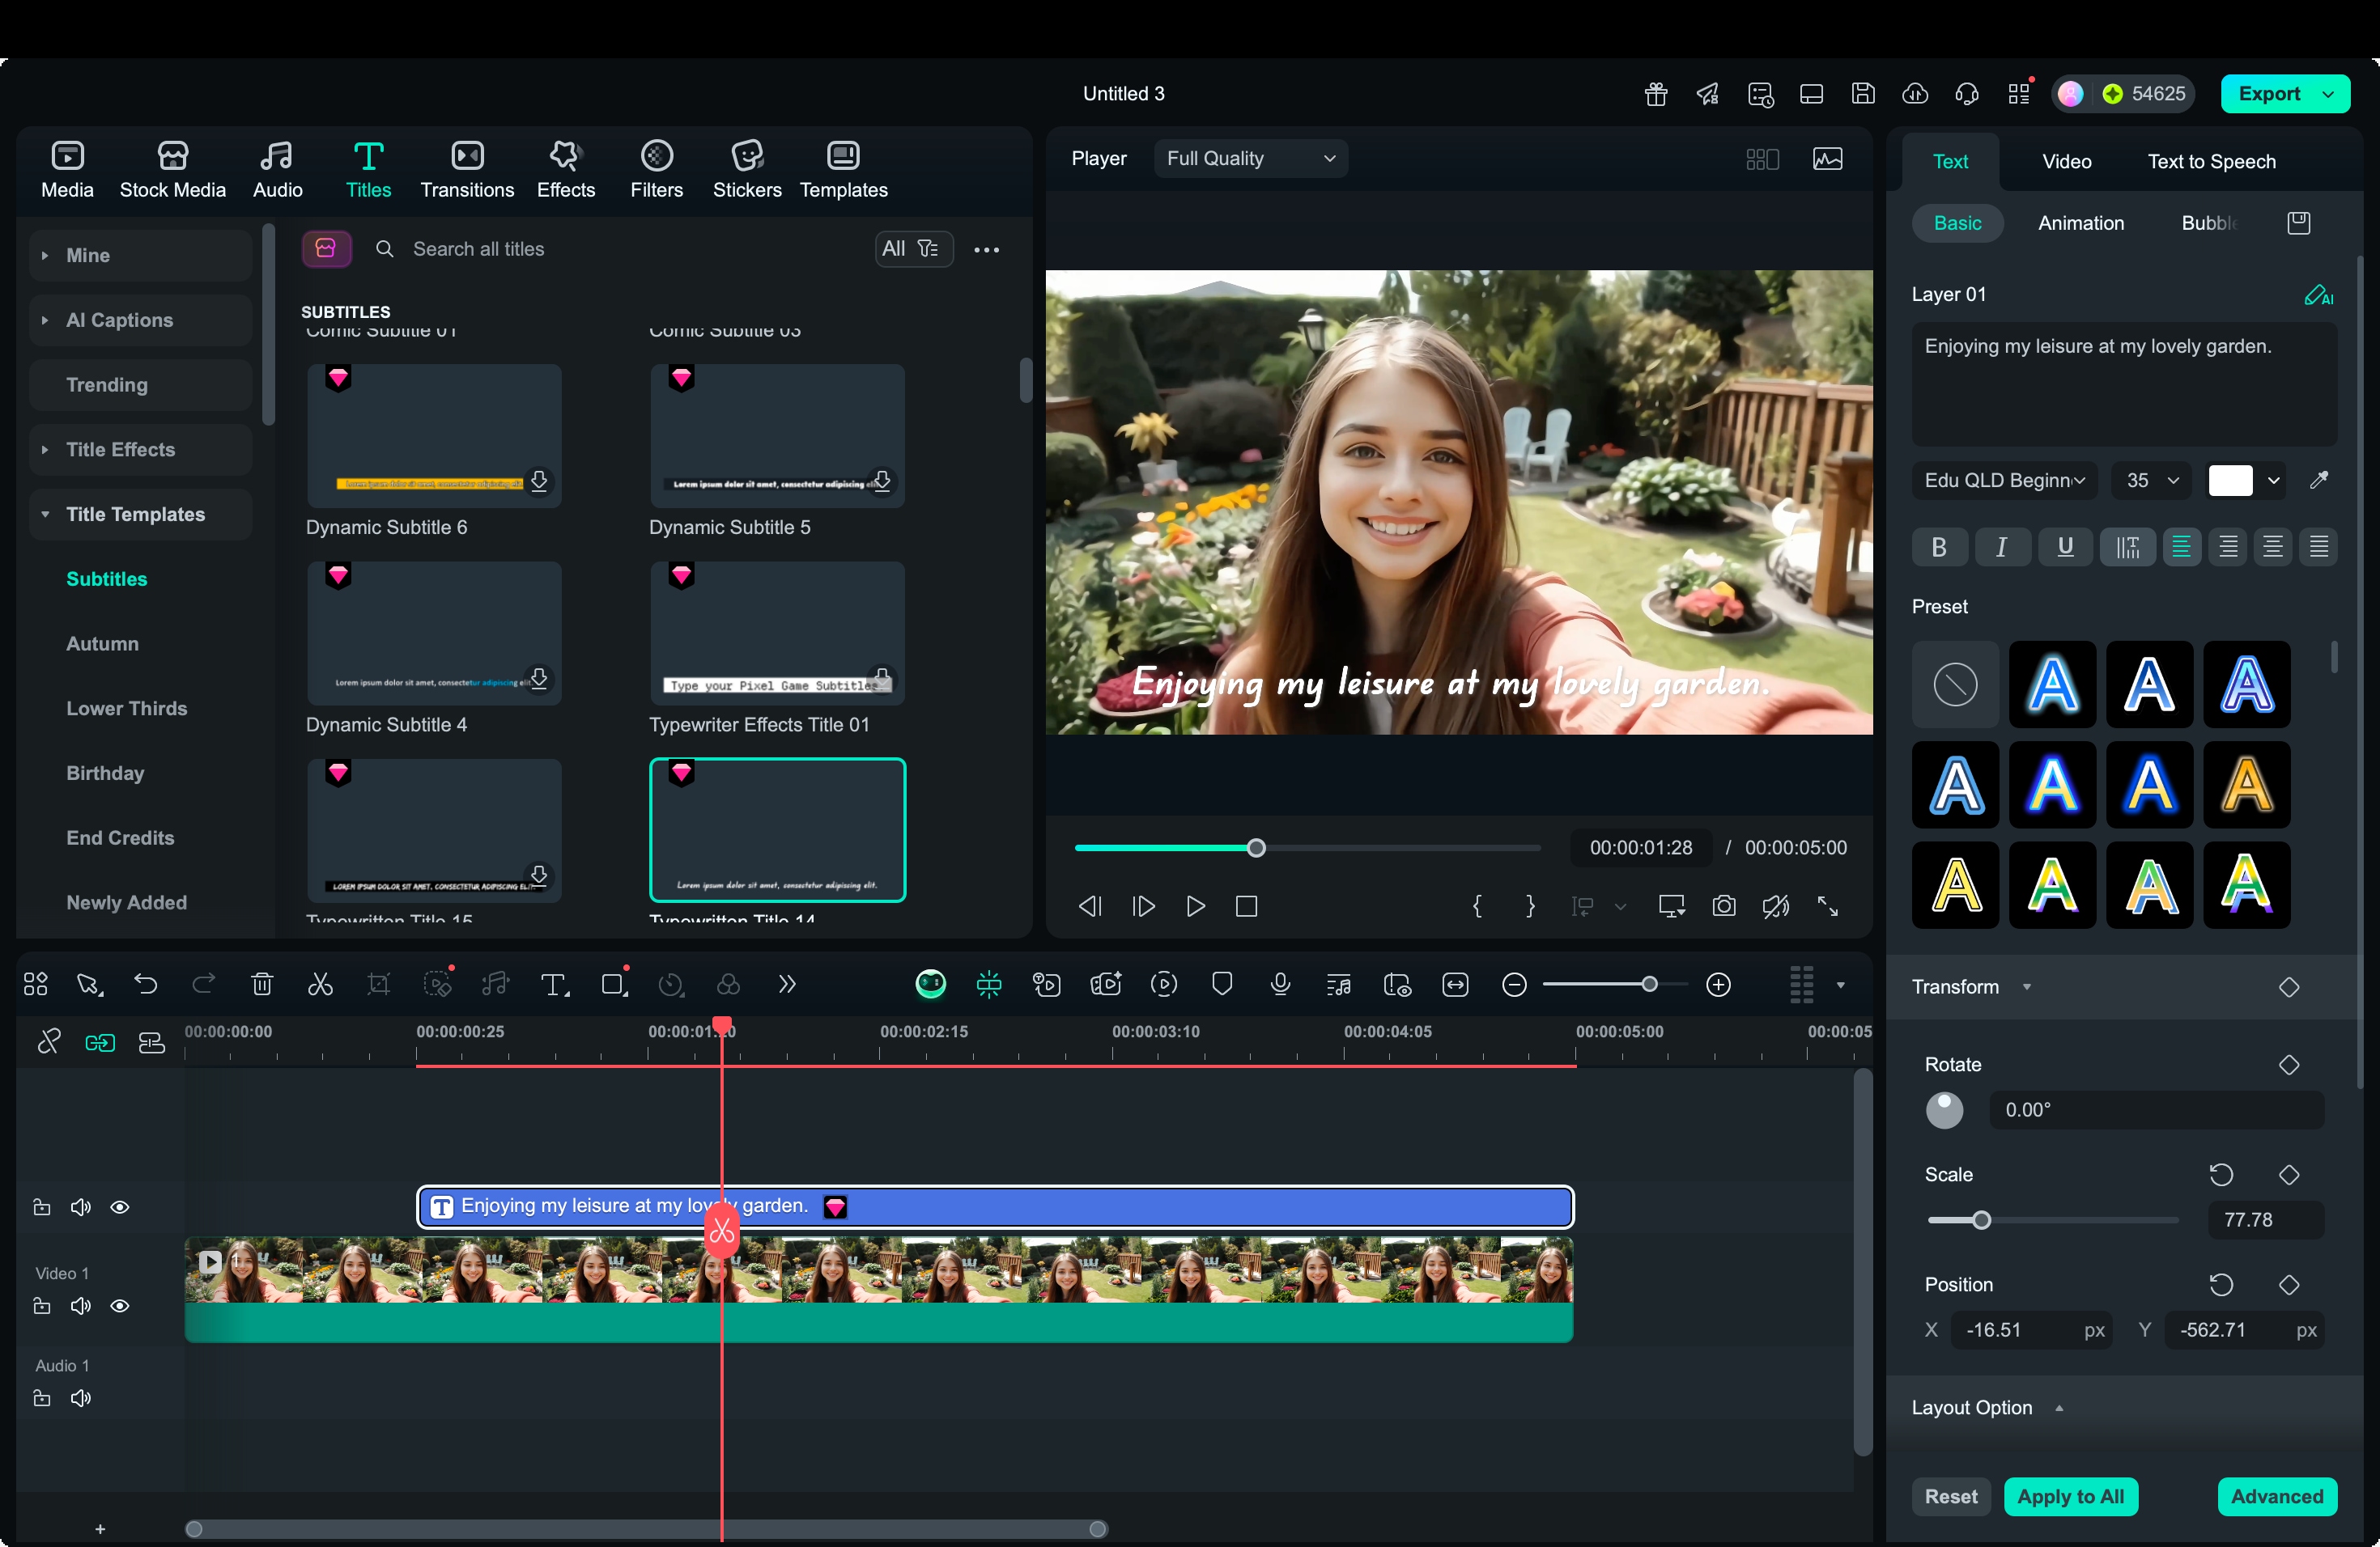Open the Stickers panel
2380x1547 pixels.
[x=746, y=169]
